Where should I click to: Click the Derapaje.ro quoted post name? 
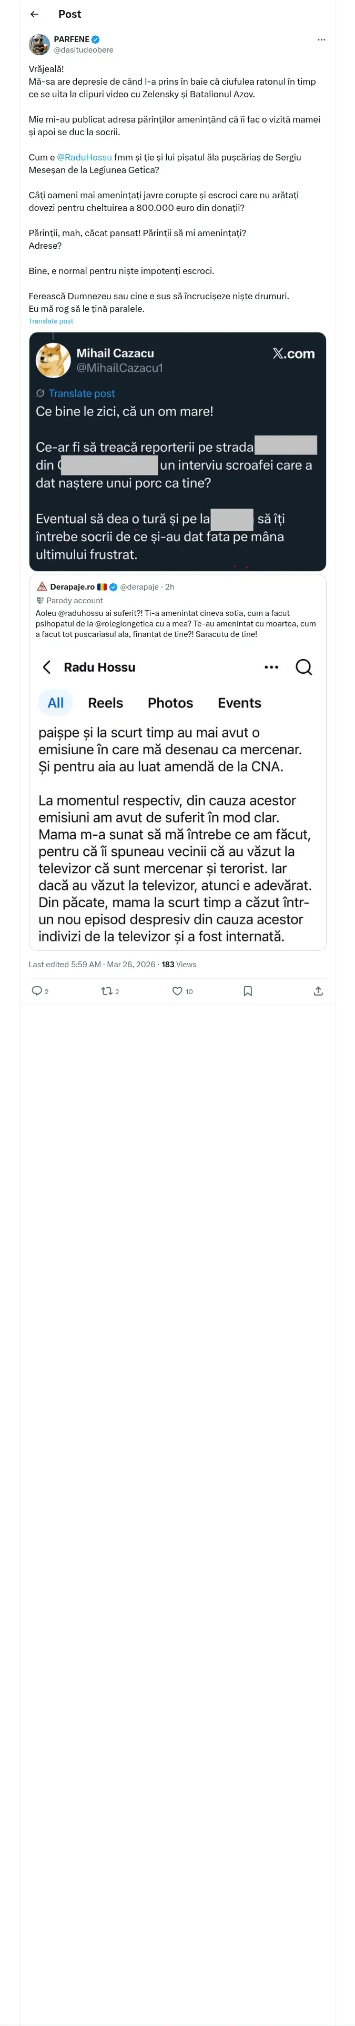72,587
